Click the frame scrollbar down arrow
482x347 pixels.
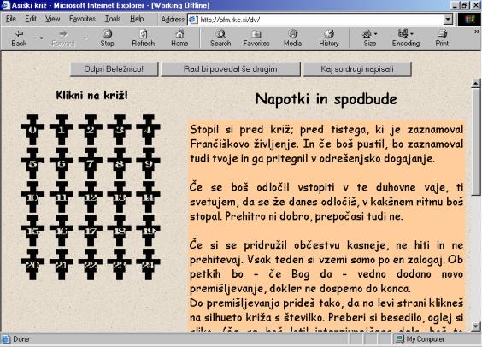coord(476,326)
